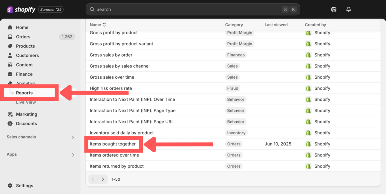The height and width of the screenshot is (195, 386).
Task: Open Items bought together report
Action: click(x=113, y=144)
